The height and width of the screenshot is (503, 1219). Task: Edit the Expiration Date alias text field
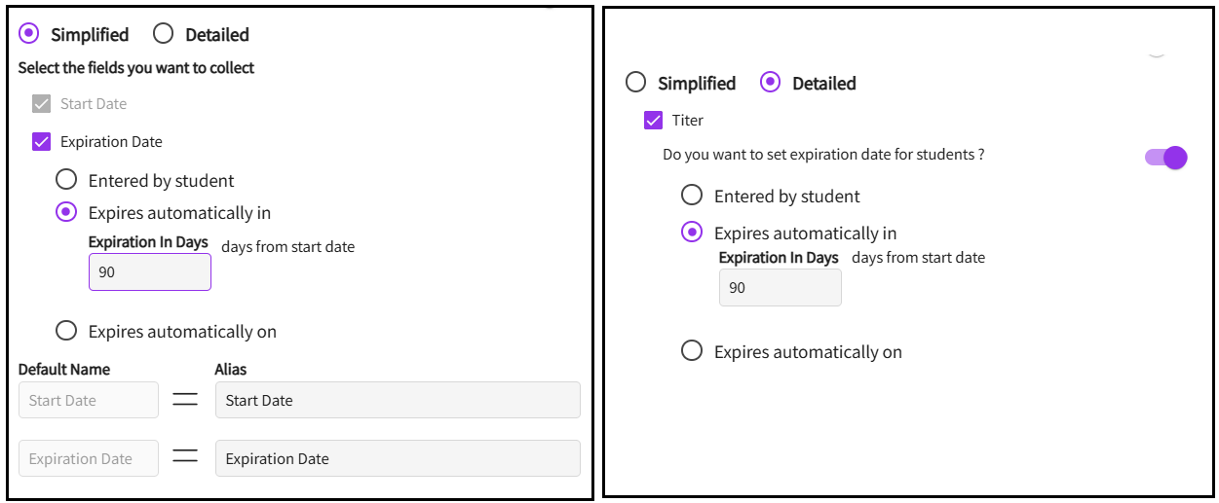pyautogui.click(x=397, y=458)
